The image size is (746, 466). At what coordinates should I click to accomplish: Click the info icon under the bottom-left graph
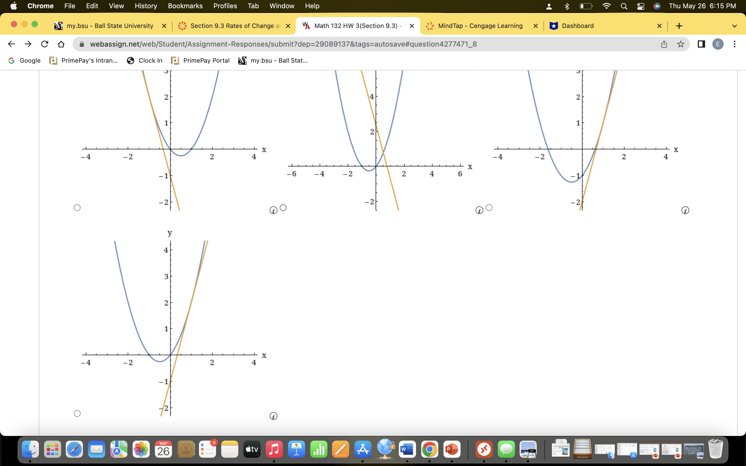274,416
